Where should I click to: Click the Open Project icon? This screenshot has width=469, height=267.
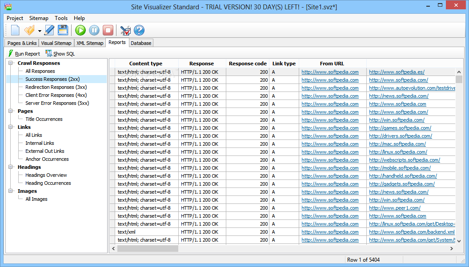(x=30, y=30)
